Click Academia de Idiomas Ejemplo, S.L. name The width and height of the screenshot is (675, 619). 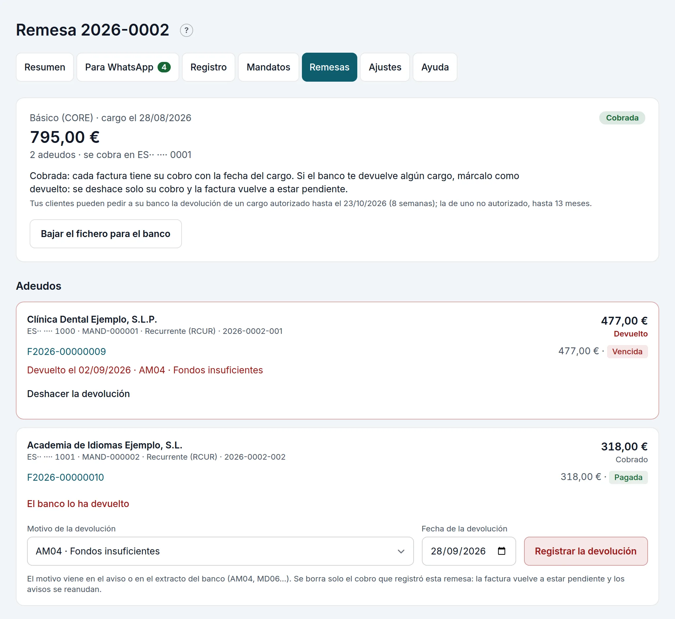click(x=104, y=445)
